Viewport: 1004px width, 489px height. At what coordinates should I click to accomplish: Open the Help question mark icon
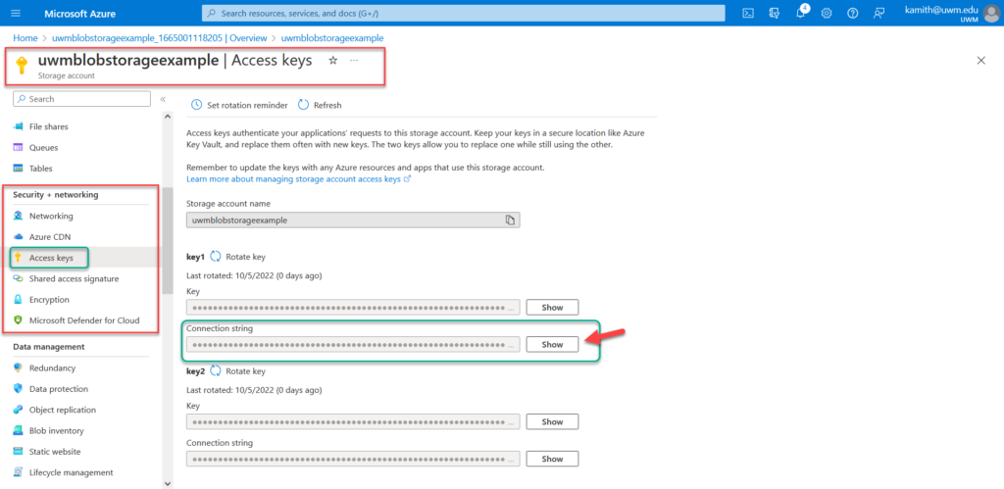852,13
